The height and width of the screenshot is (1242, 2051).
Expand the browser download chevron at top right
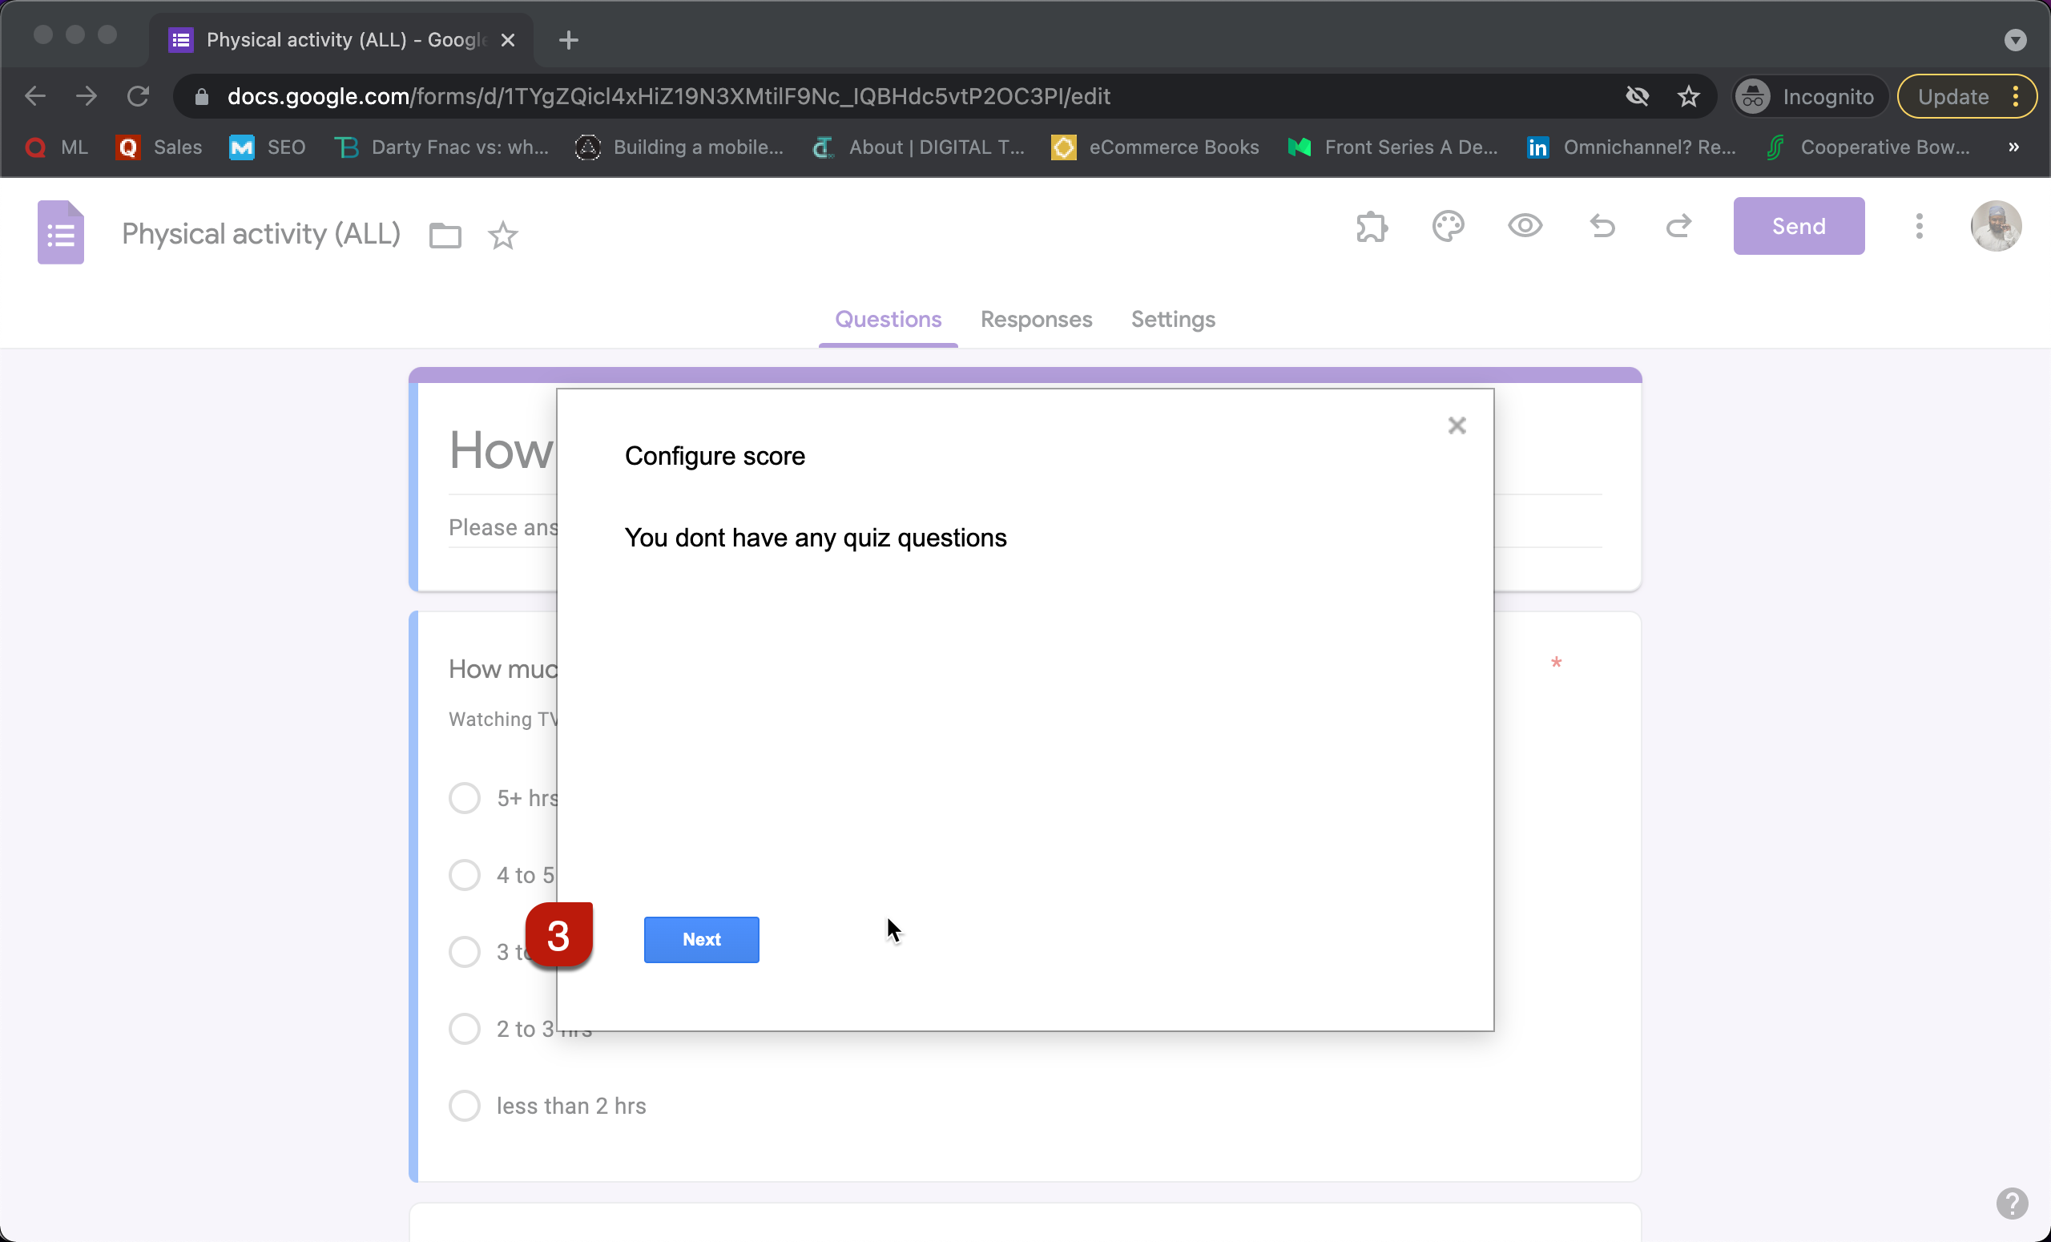2015,40
